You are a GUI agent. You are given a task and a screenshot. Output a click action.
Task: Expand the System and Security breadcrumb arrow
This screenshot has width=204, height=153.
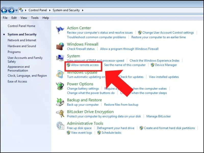(x=83, y=10)
